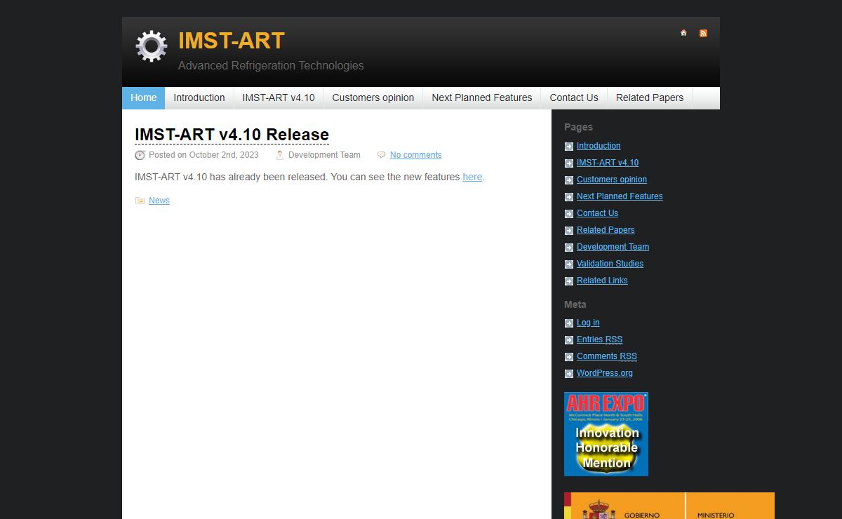Click the author icon beside Development Team
This screenshot has height=519, width=842.
click(x=280, y=155)
